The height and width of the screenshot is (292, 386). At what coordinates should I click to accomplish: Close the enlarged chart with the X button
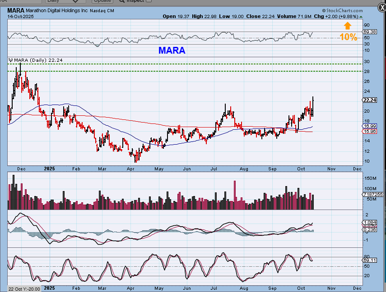382,8
